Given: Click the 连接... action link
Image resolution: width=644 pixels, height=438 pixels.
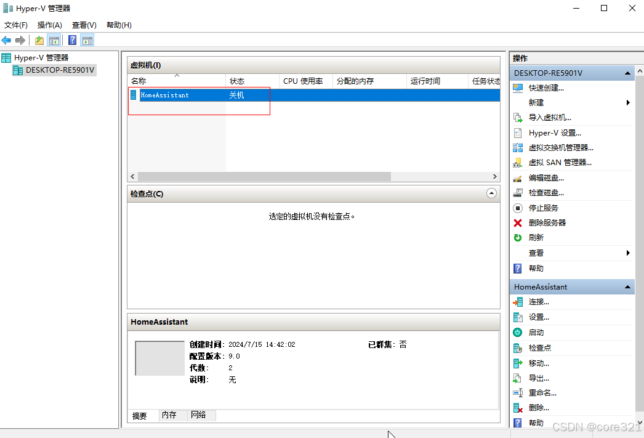Looking at the screenshot, I should click(x=539, y=302).
